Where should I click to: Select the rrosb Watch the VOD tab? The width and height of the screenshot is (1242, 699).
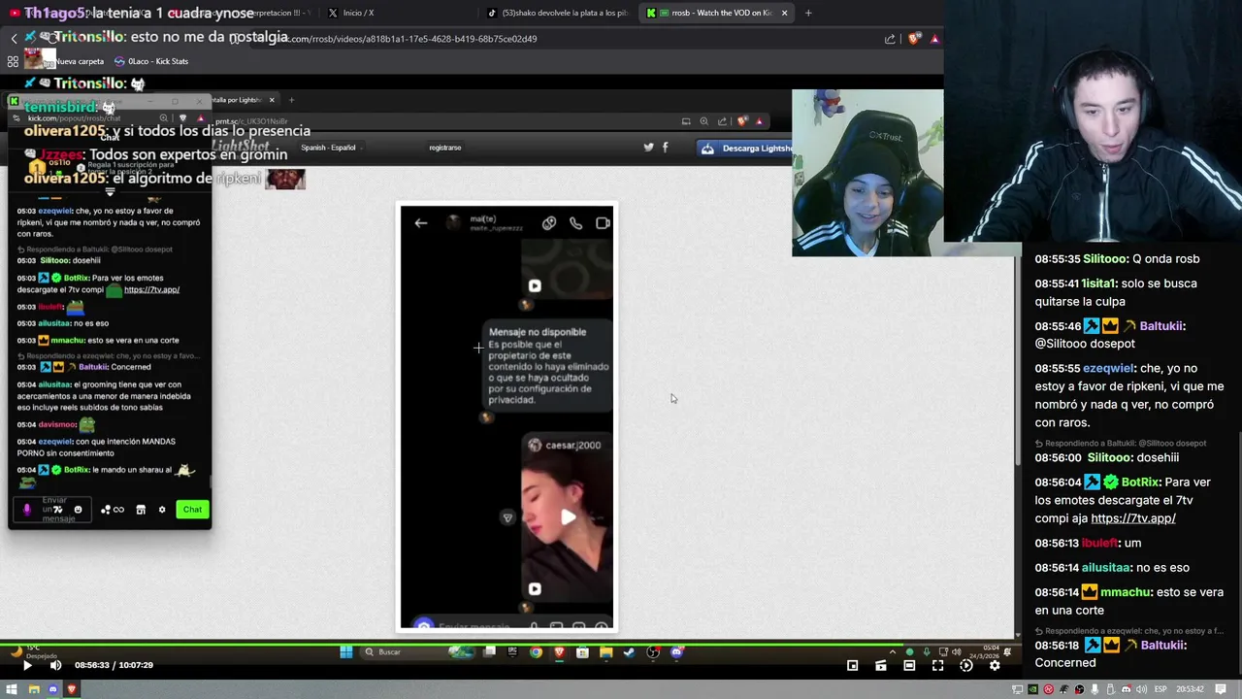[x=718, y=13]
